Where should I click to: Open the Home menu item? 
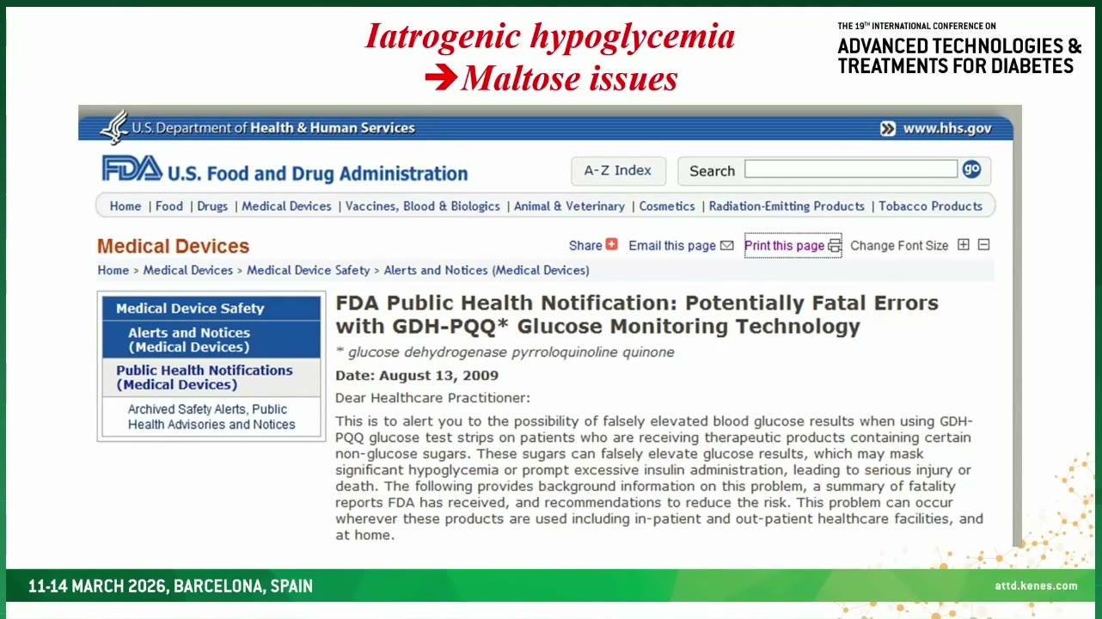(126, 206)
